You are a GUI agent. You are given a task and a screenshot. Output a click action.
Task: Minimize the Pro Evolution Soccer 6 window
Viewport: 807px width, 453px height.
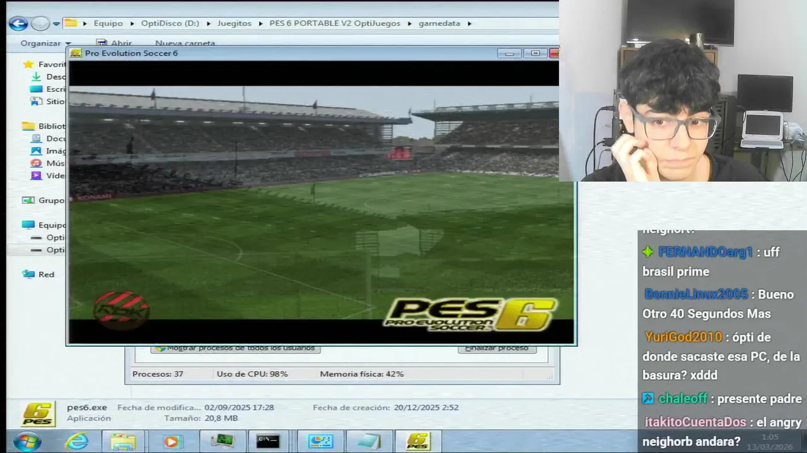coord(509,53)
